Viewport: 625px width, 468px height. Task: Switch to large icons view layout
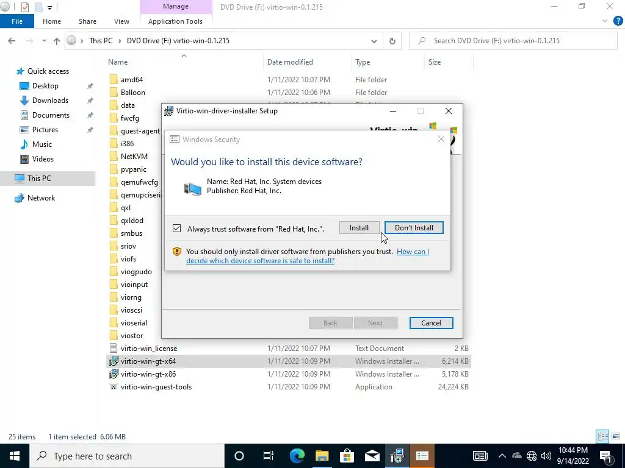(x=616, y=436)
